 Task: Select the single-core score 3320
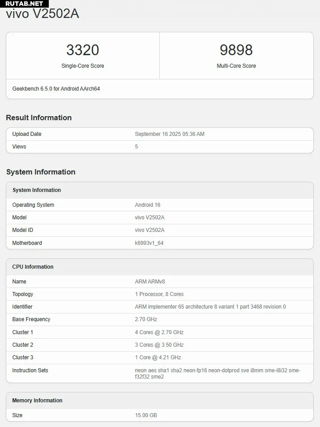[83, 50]
